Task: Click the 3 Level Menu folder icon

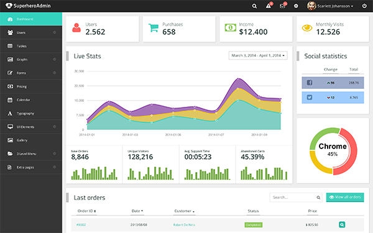Action: (x=10, y=154)
